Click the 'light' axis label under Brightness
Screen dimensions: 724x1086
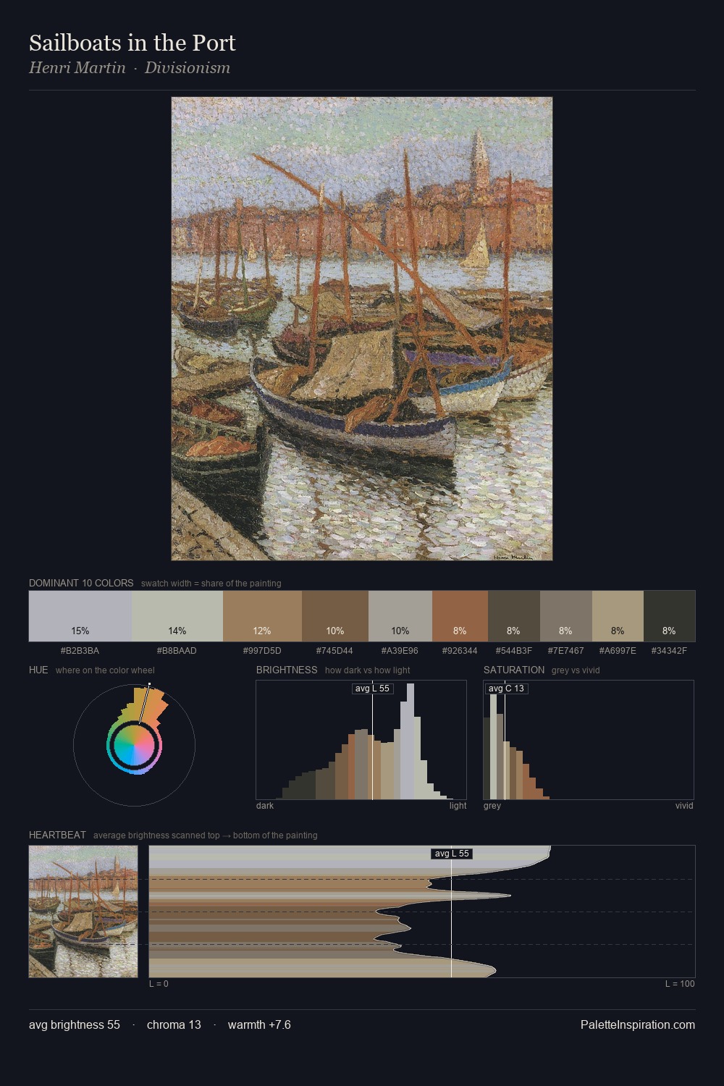tap(458, 805)
